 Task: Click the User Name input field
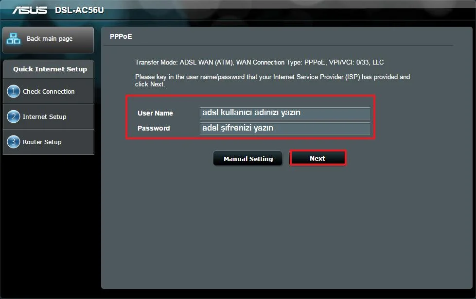point(285,113)
